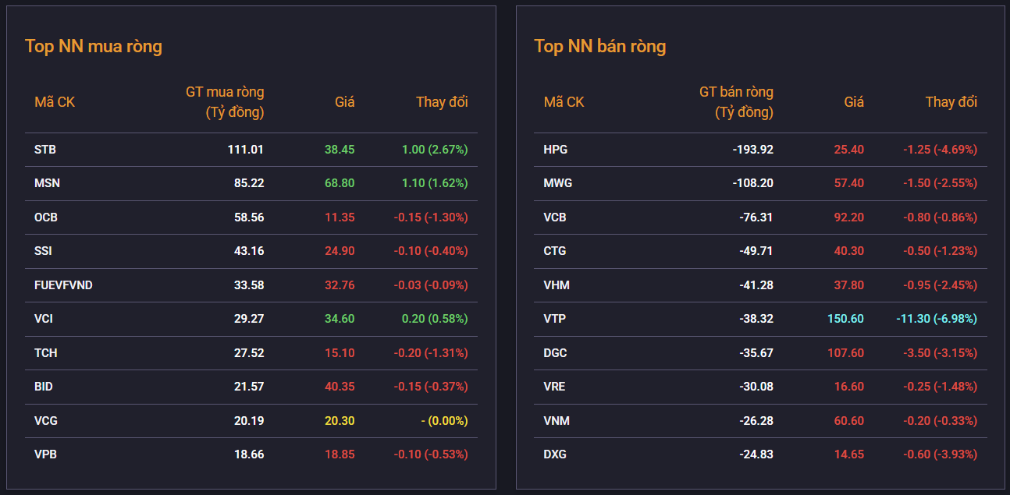Open the TCH stock code
This screenshot has height=495, width=1010.
point(46,353)
